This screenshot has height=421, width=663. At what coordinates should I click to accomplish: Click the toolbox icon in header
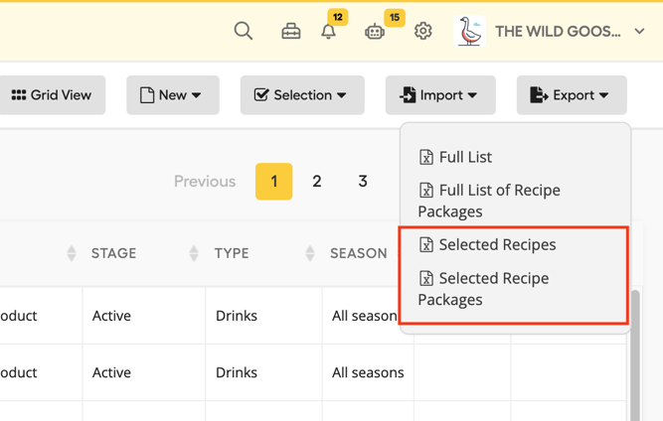tap(291, 32)
